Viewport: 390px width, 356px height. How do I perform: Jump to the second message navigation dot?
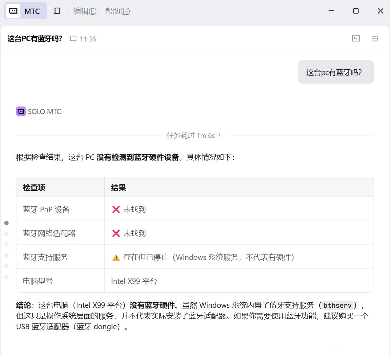(x=6, y=233)
